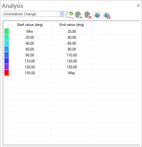Click the End value (deg) column header
Viewport: 142px width, 147px height.
tap(72, 25)
